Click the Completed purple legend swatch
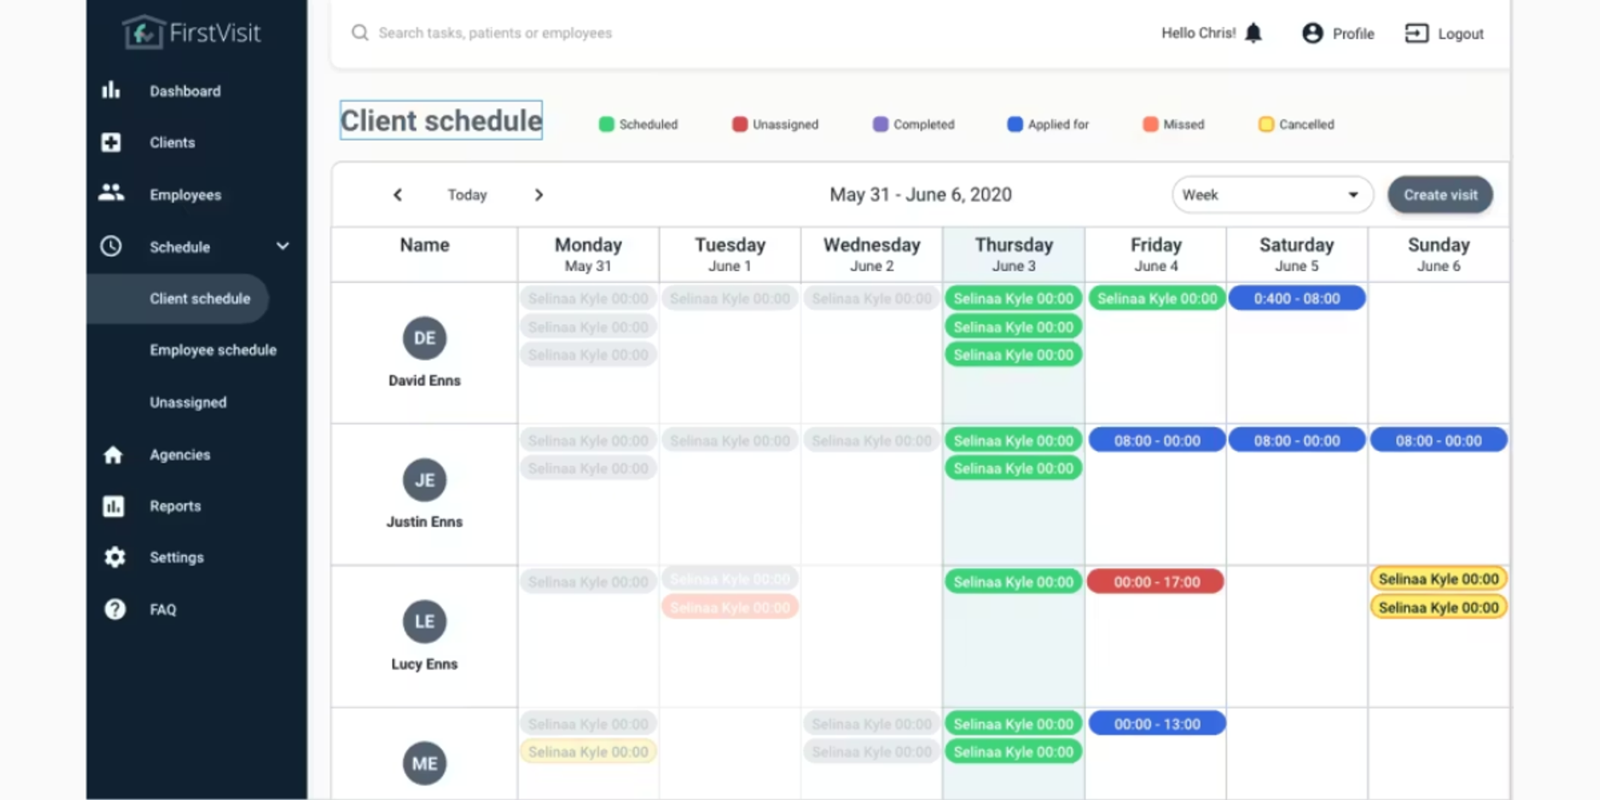Image resolution: width=1600 pixels, height=800 pixels. [881, 124]
